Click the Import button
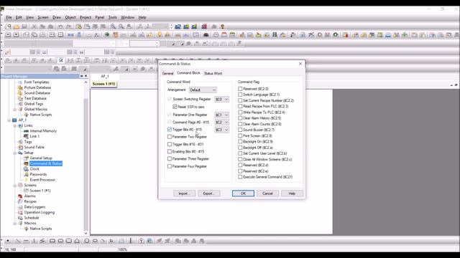Viewport: 460px width, 258px height. point(184,193)
